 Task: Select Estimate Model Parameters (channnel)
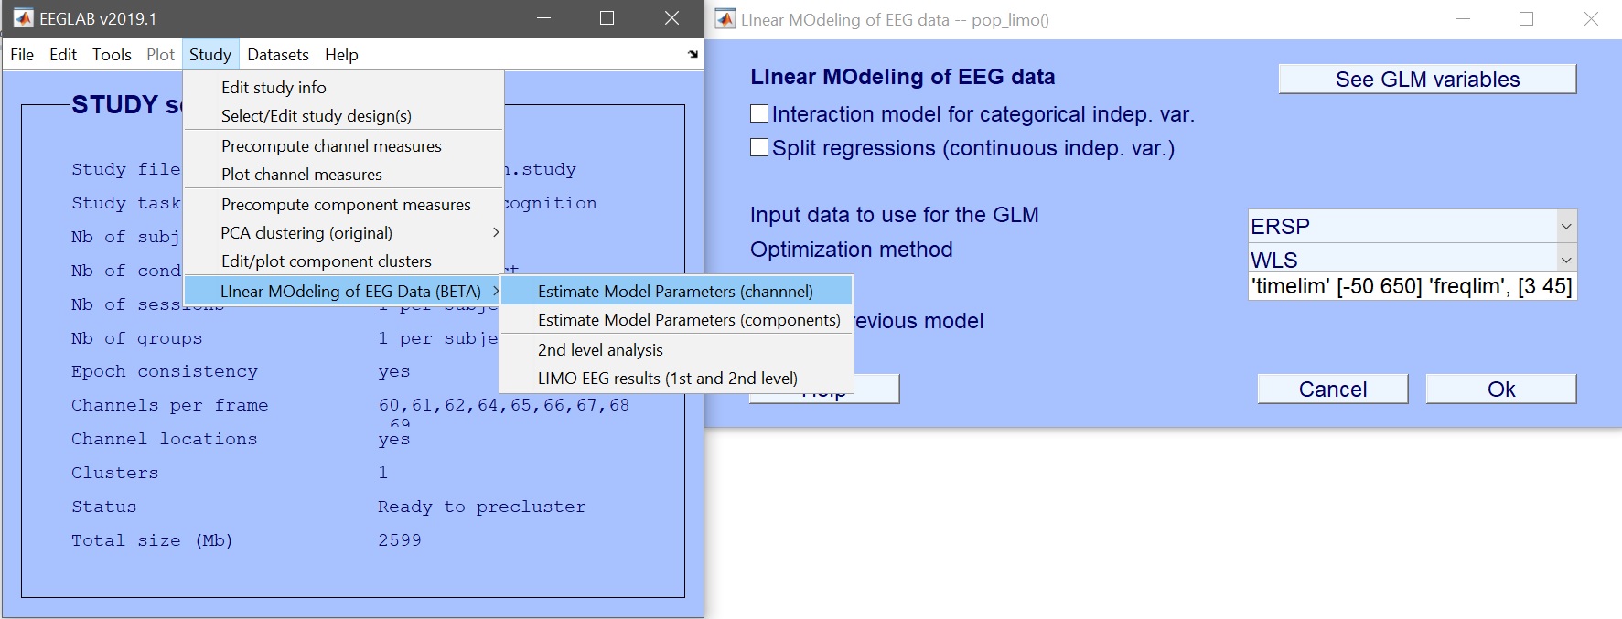(x=676, y=291)
